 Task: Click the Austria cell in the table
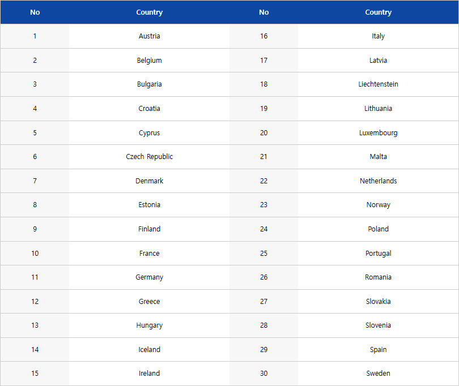tap(149, 36)
